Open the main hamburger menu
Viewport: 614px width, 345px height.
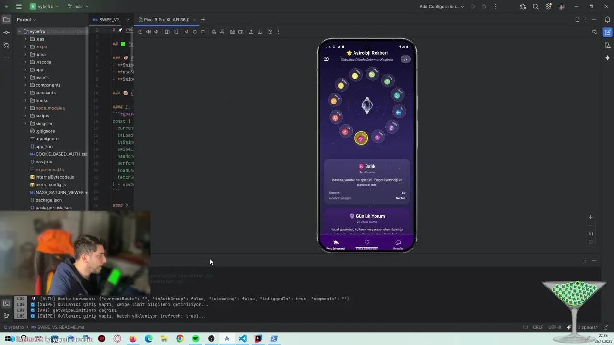pos(19,6)
